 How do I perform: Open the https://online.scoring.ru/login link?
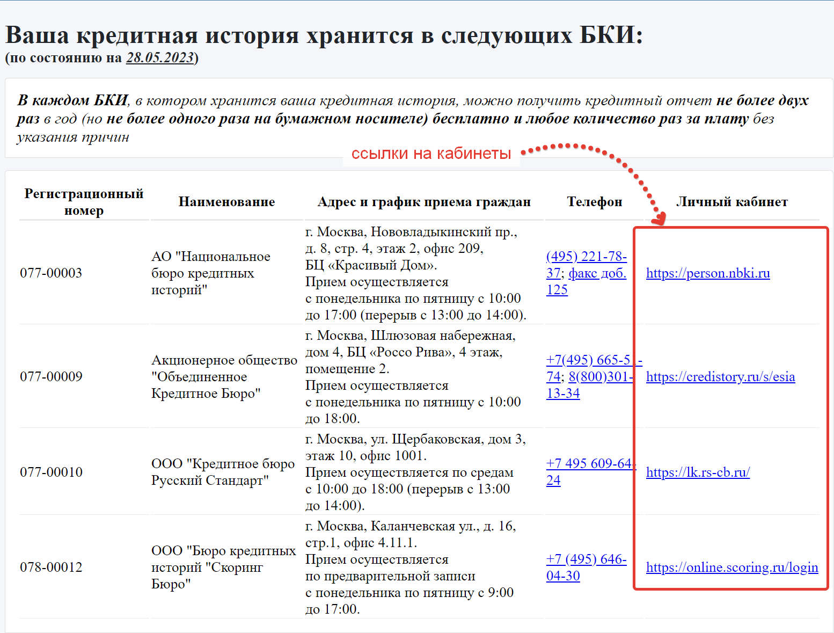point(732,567)
